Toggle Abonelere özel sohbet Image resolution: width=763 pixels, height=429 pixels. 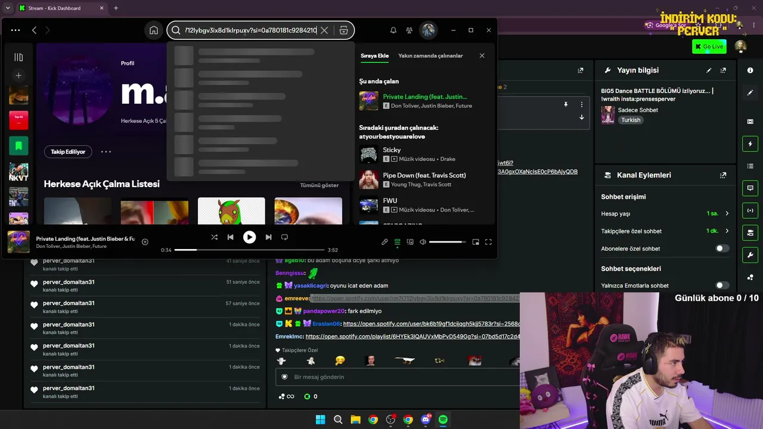[x=722, y=248]
